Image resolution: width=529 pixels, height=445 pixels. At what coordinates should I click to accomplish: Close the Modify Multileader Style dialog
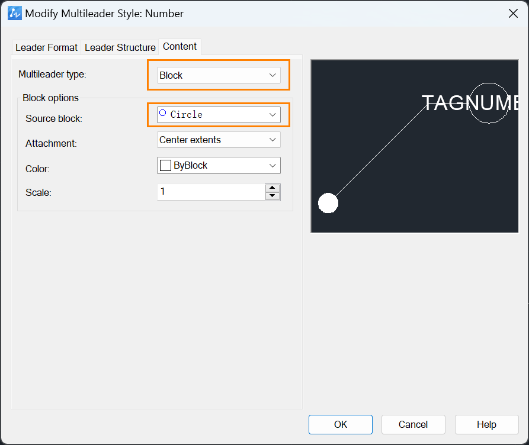(513, 14)
